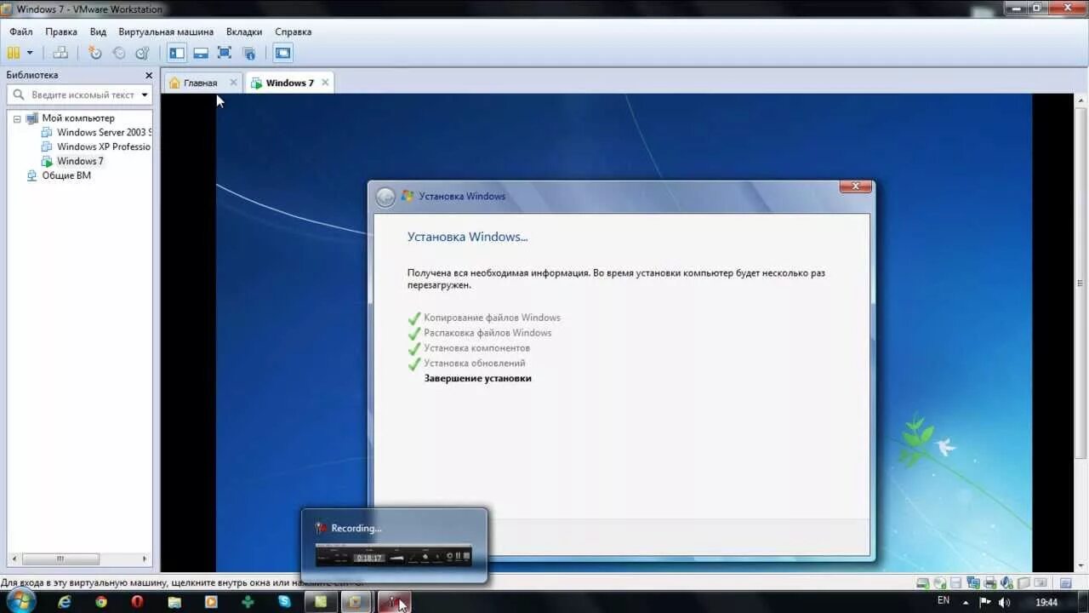Open Windows Explorer from taskbar
Screen dimensions: 1089x613
coord(174,601)
